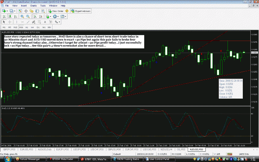Switch timeframe to H1
259x162 pixels.
(27, 27)
